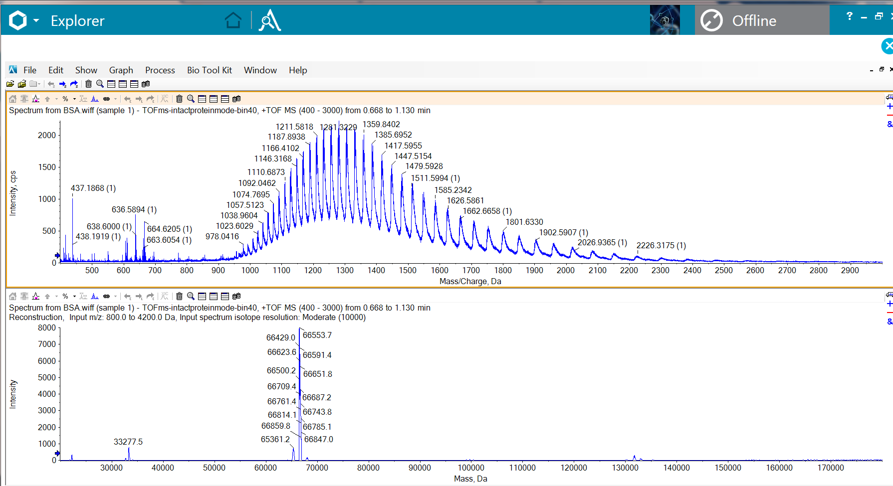
Task: Click the blue forward arrow in main toolbar
Action: point(62,84)
